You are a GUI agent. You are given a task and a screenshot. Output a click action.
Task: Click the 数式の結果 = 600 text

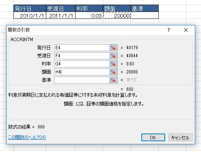[27, 127]
